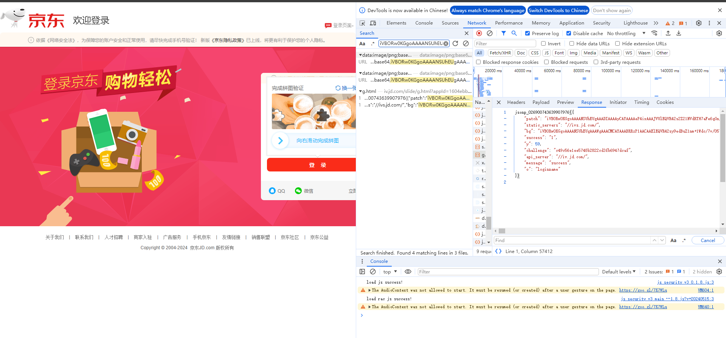The height and width of the screenshot is (338, 726).
Task: Click the network Filter input field
Action: click(x=505, y=43)
